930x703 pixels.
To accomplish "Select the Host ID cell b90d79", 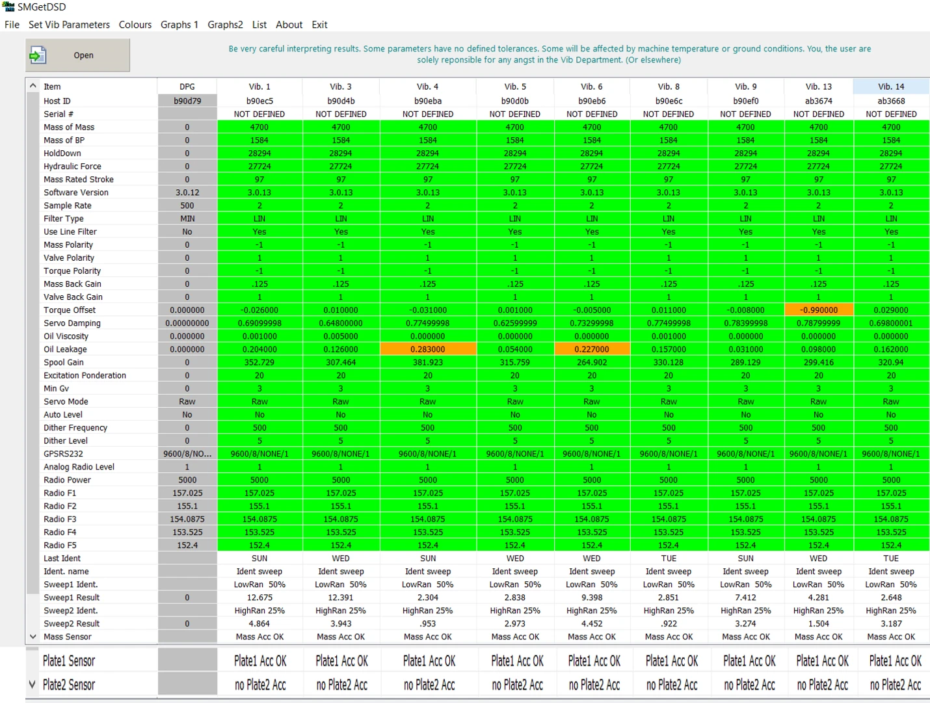I will (x=187, y=101).
